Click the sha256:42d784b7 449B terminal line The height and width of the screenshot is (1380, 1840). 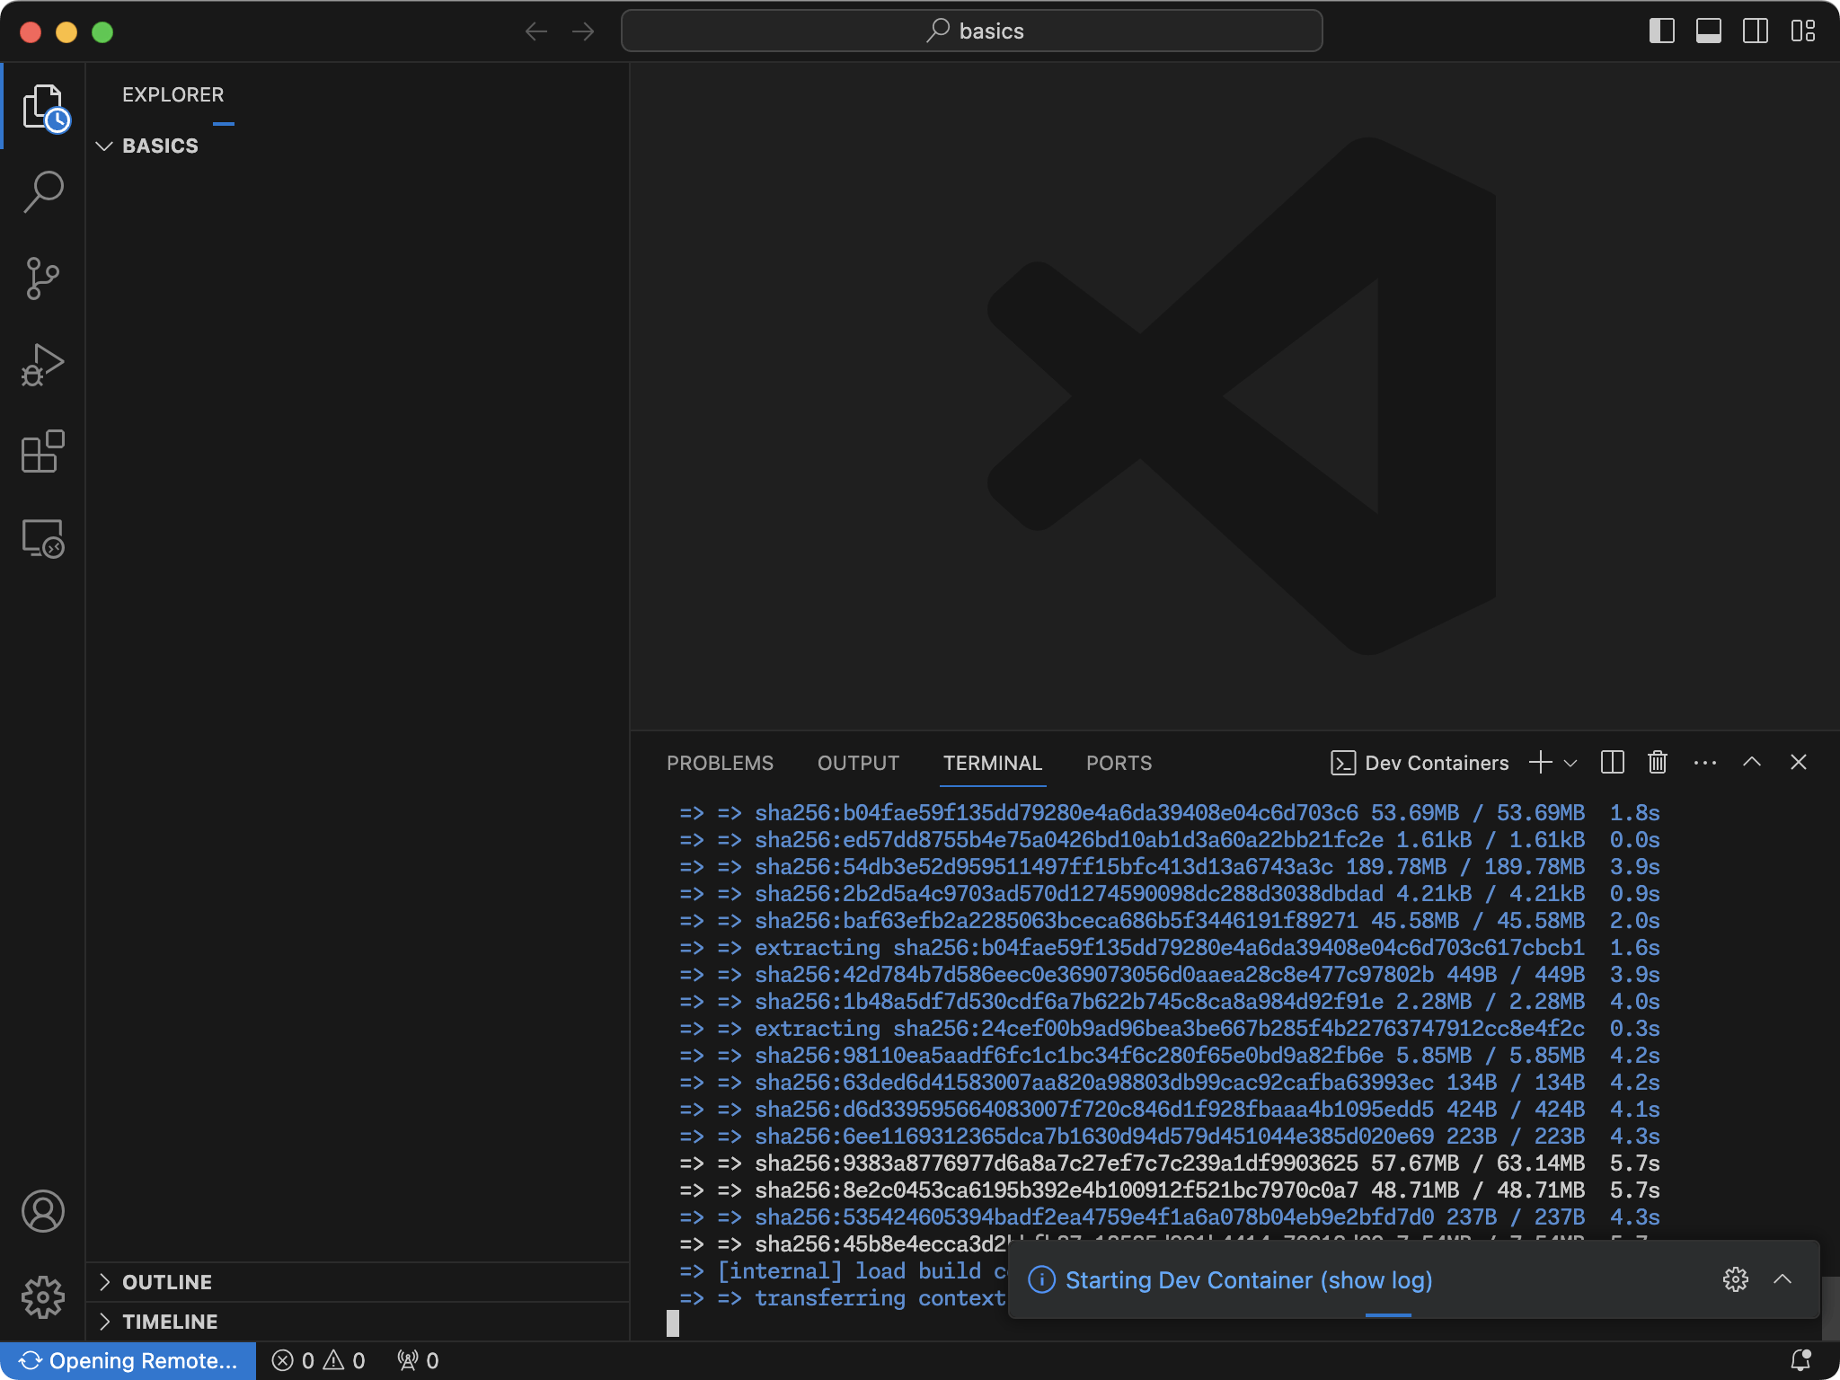point(1169,975)
